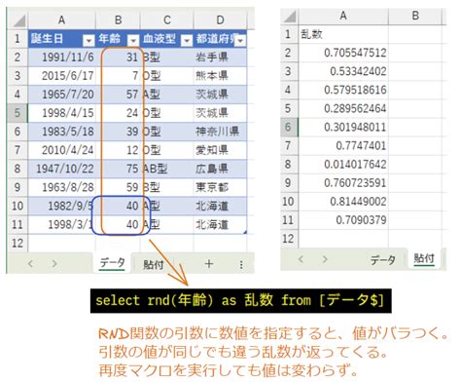The height and width of the screenshot is (382, 461).
Task: Click previous sheet arrow in right workbook
Action: 301,259
